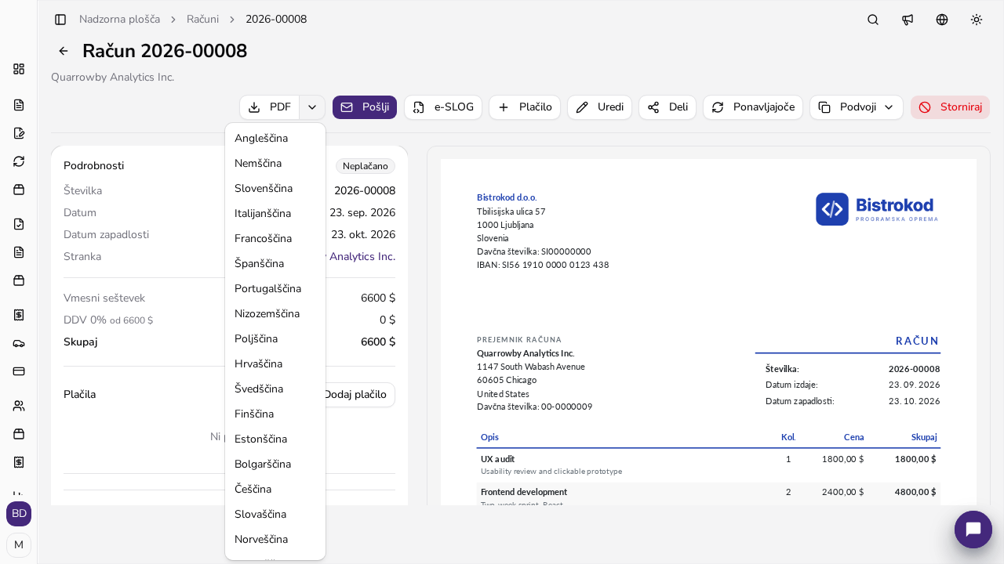Choose Španščina from the PDF menu
The width and height of the screenshot is (1004, 564).
pyautogui.click(x=275, y=264)
